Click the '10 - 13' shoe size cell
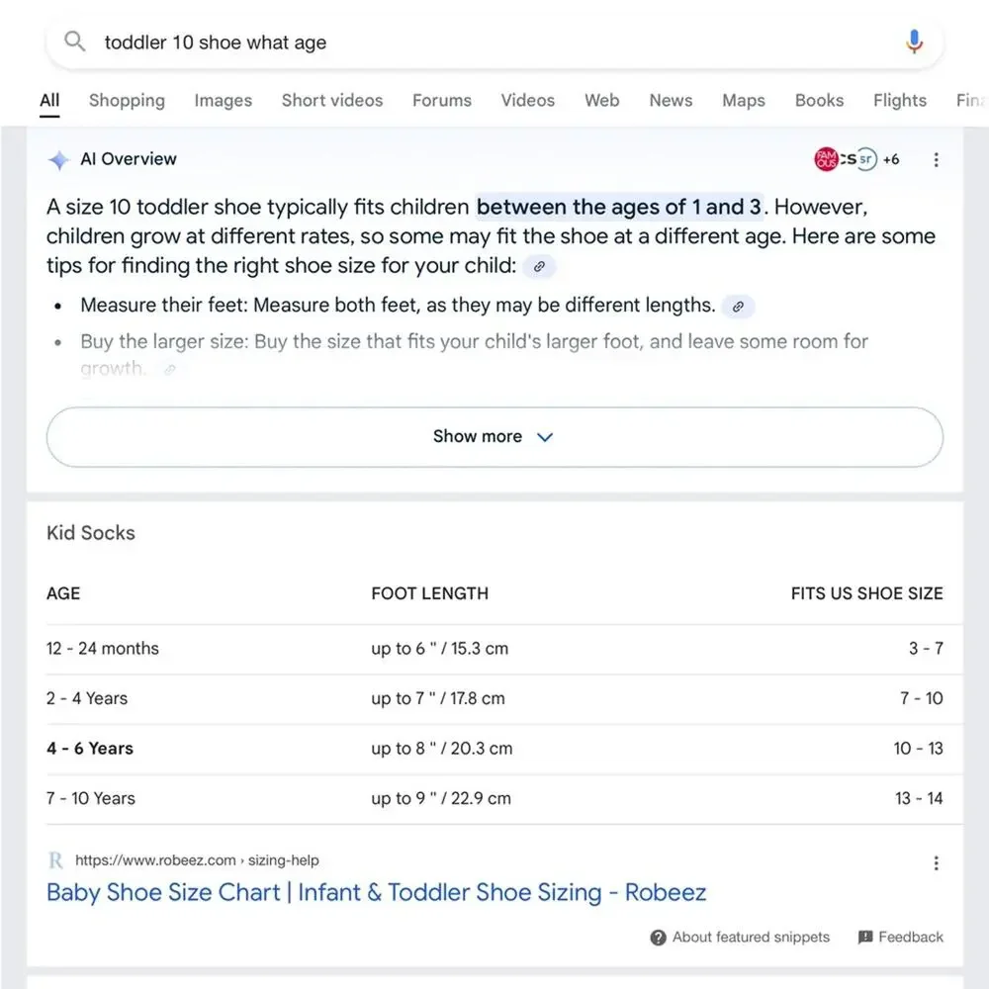Screen dimensions: 989x989 (919, 749)
